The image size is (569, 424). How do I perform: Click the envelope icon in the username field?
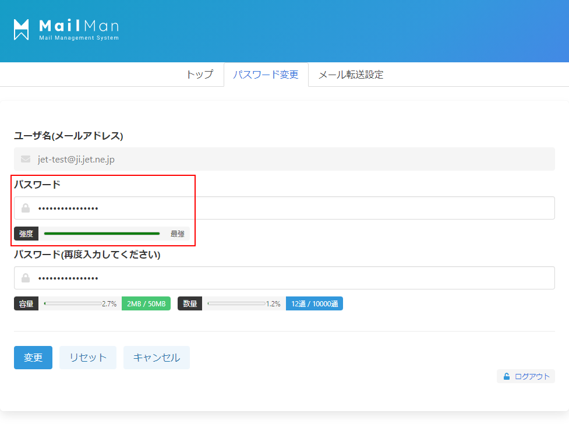pos(26,159)
